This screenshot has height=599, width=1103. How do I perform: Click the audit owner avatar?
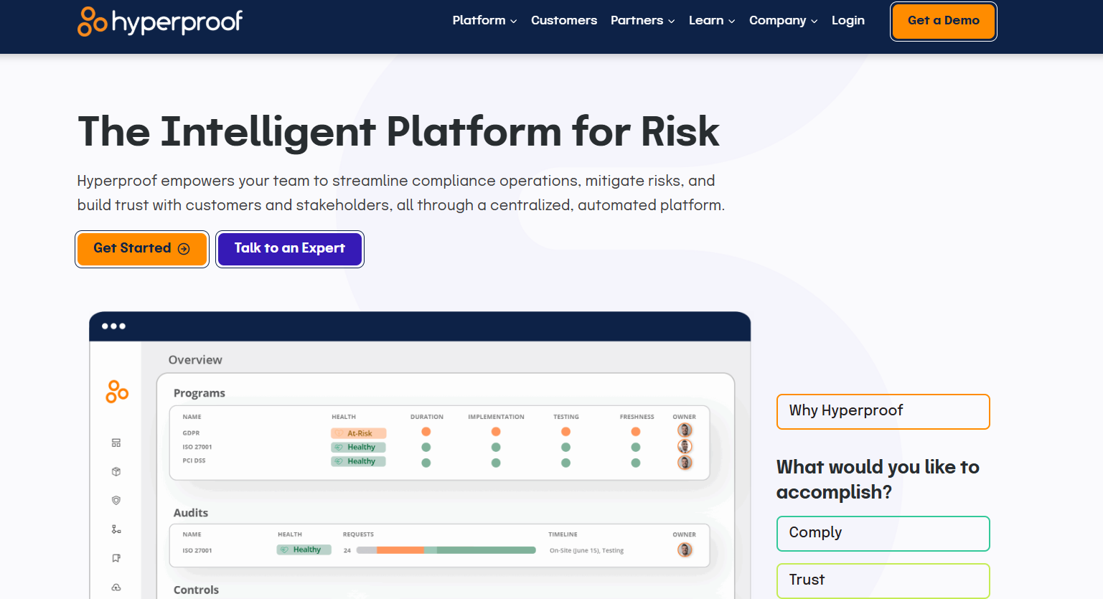(685, 550)
